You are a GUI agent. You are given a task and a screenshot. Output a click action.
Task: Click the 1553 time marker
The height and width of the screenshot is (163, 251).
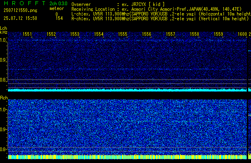[x=75, y=34]
